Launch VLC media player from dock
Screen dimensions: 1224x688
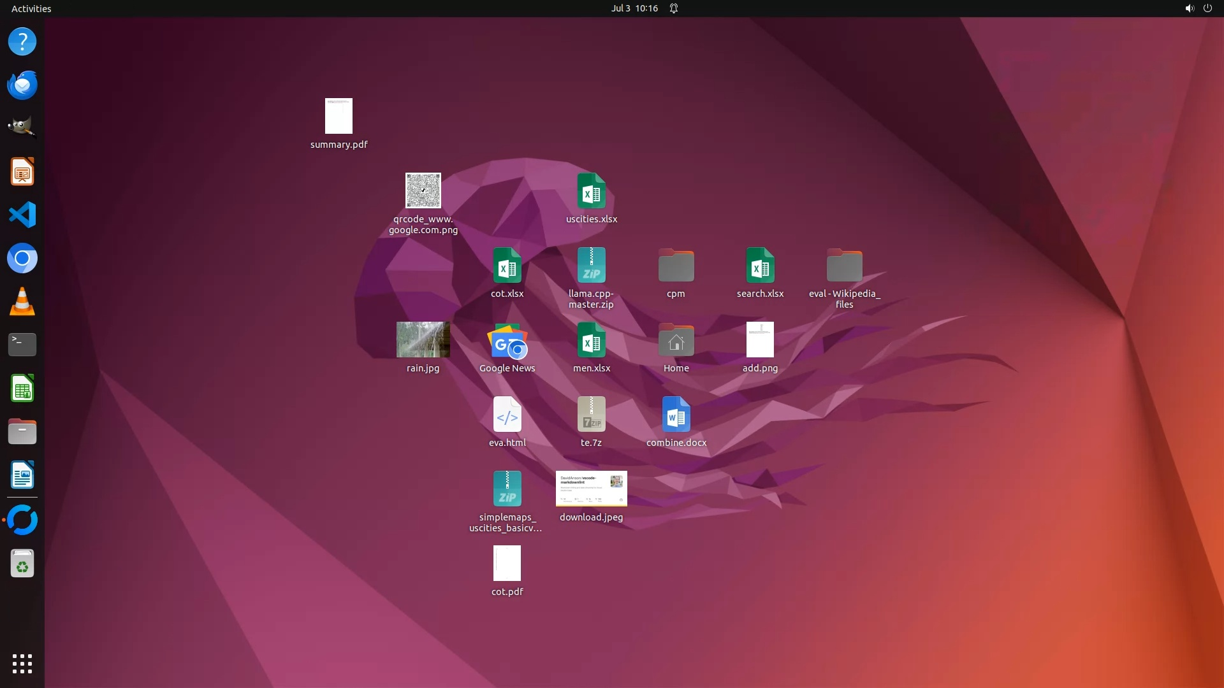click(x=22, y=301)
